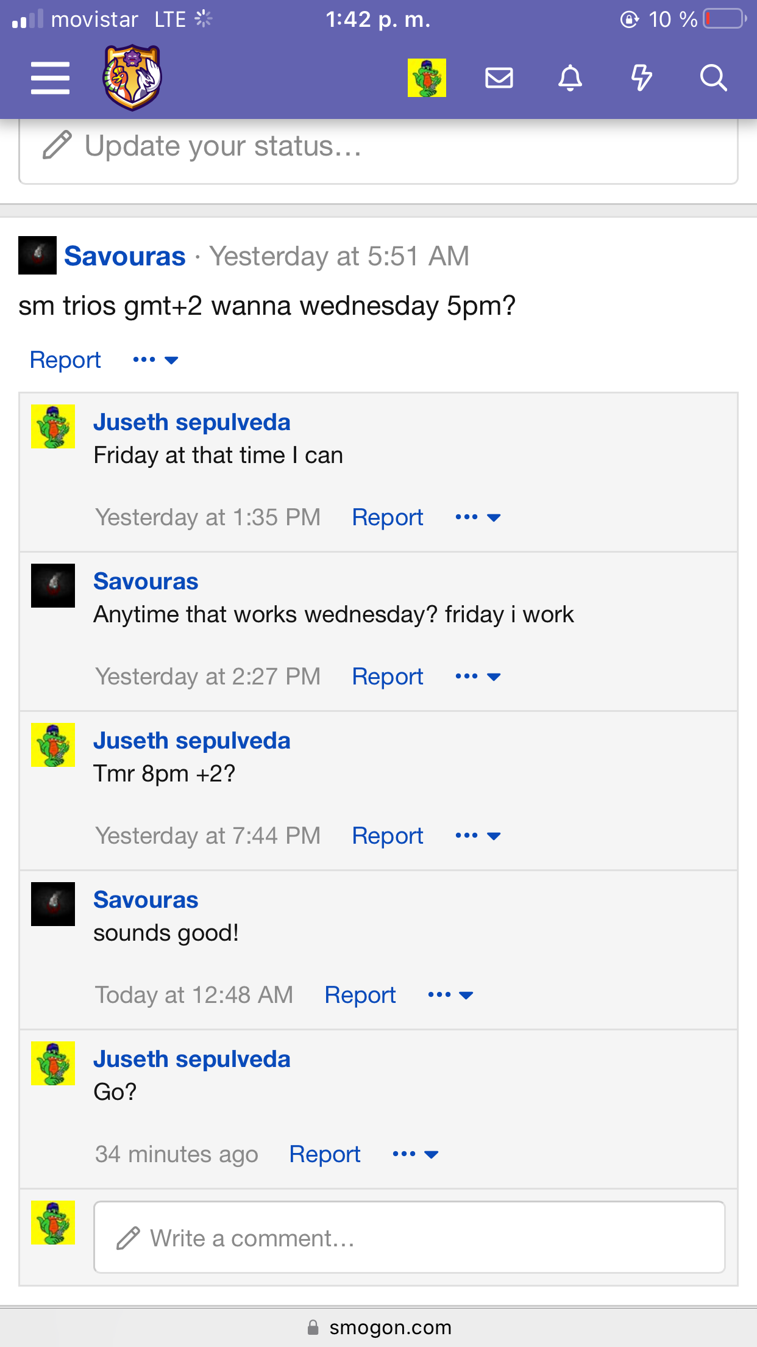Open the conversations envelope icon
Screen dimensions: 757x1347
click(x=499, y=78)
